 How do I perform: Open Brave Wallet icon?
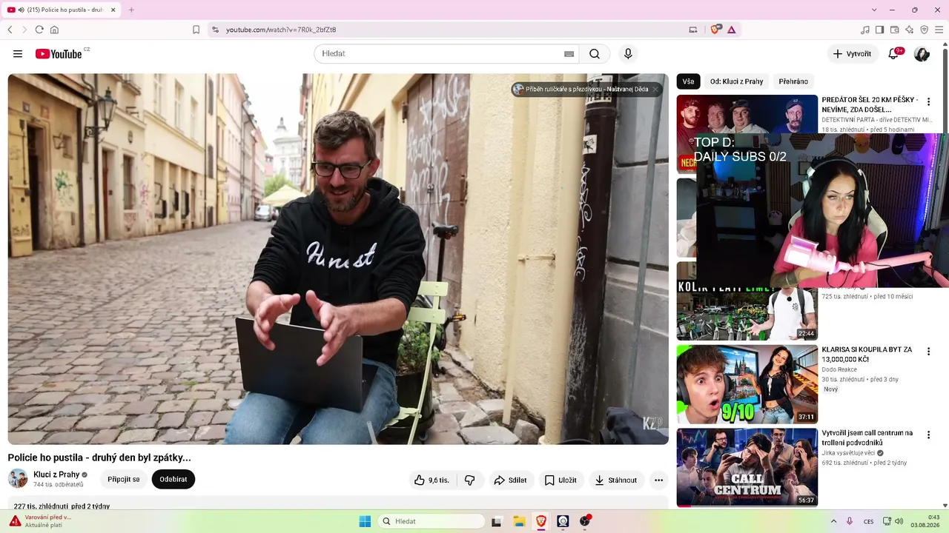tap(895, 30)
